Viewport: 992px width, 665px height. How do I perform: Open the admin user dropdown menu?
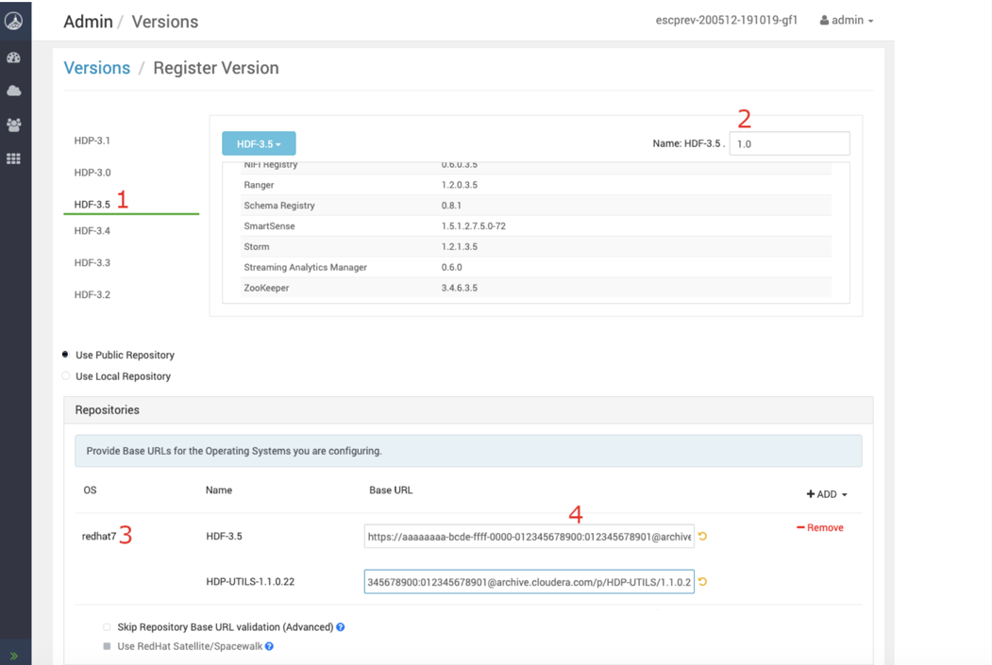[x=847, y=21]
